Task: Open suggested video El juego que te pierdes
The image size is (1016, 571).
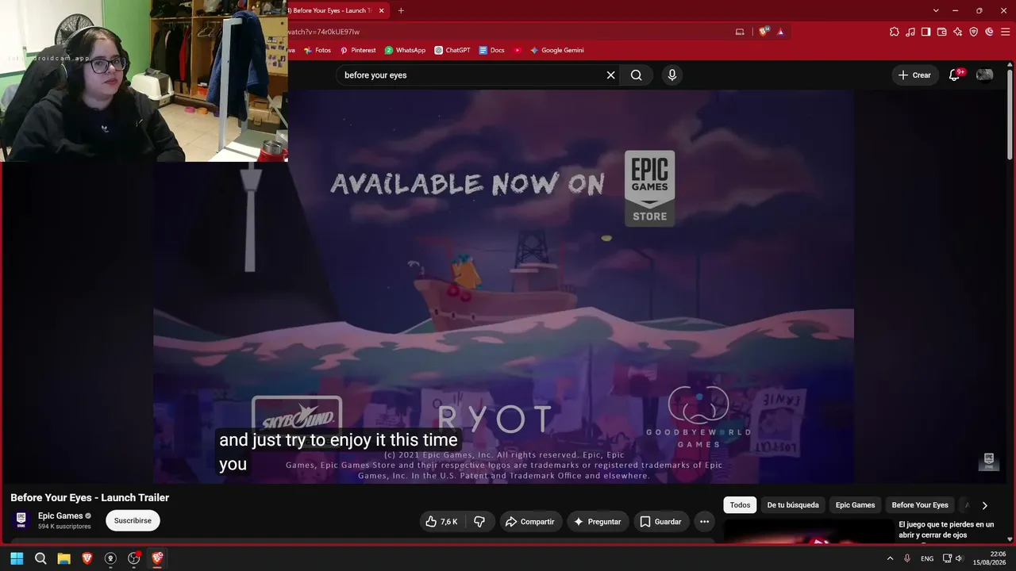Action: tap(946, 530)
